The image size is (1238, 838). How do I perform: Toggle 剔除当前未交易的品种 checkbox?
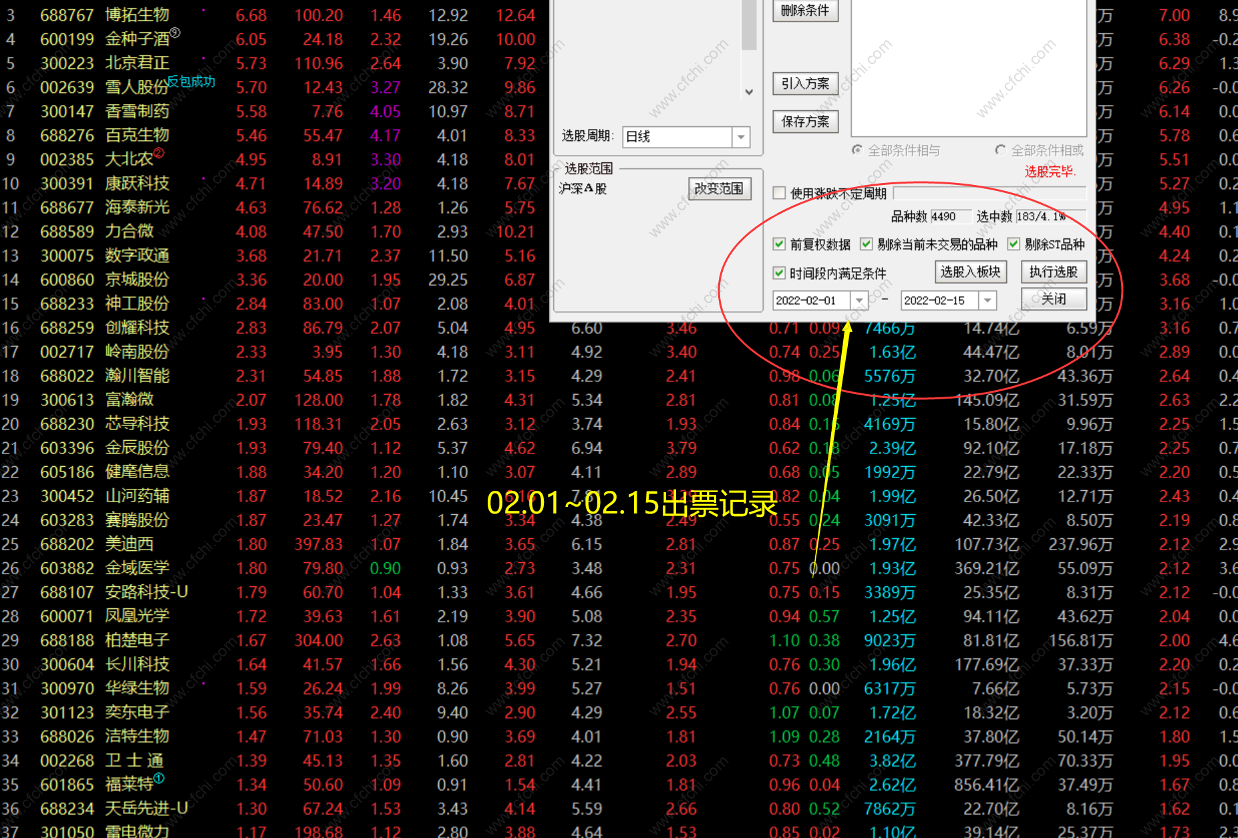click(867, 244)
